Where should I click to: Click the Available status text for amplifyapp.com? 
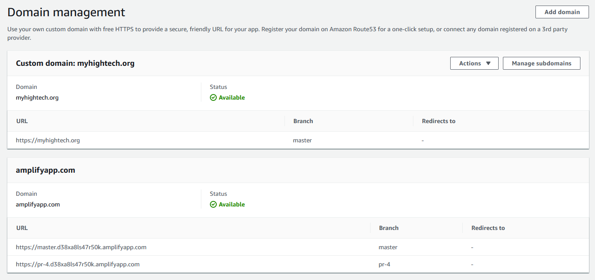click(x=232, y=204)
